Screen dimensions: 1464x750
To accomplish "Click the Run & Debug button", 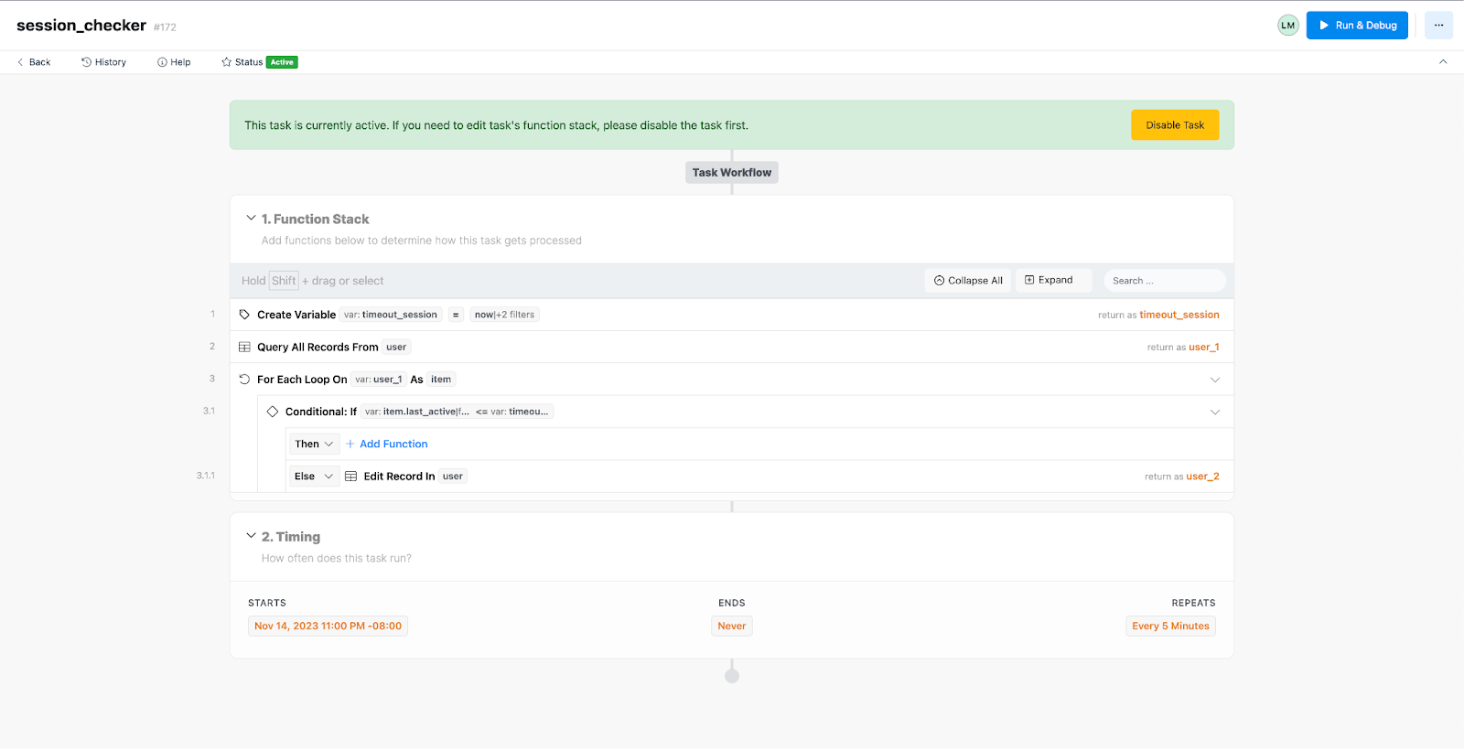I will (1357, 26).
